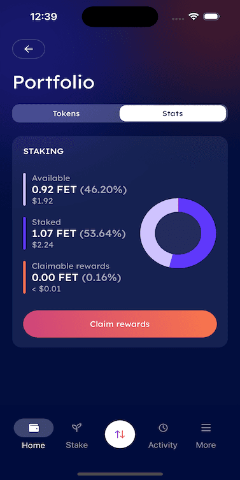Tap the Portfolio page title
The image size is (240, 480).
coord(54,82)
